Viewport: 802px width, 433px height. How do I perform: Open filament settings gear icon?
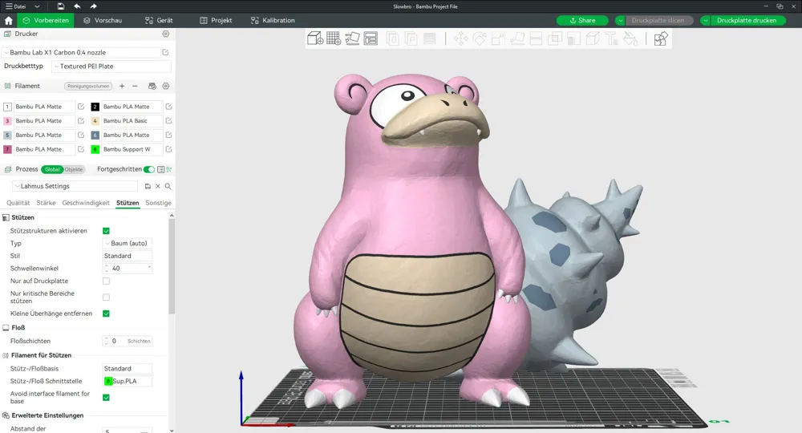click(x=166, y=86)
